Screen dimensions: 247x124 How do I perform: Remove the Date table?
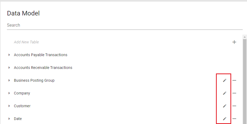coord(234,119)
